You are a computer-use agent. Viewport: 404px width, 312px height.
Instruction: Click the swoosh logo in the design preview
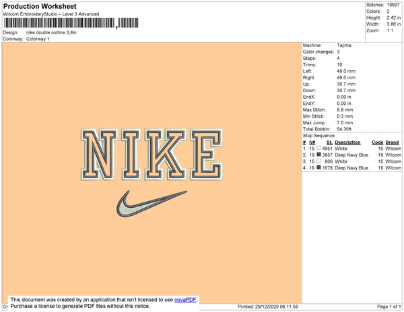151,204
